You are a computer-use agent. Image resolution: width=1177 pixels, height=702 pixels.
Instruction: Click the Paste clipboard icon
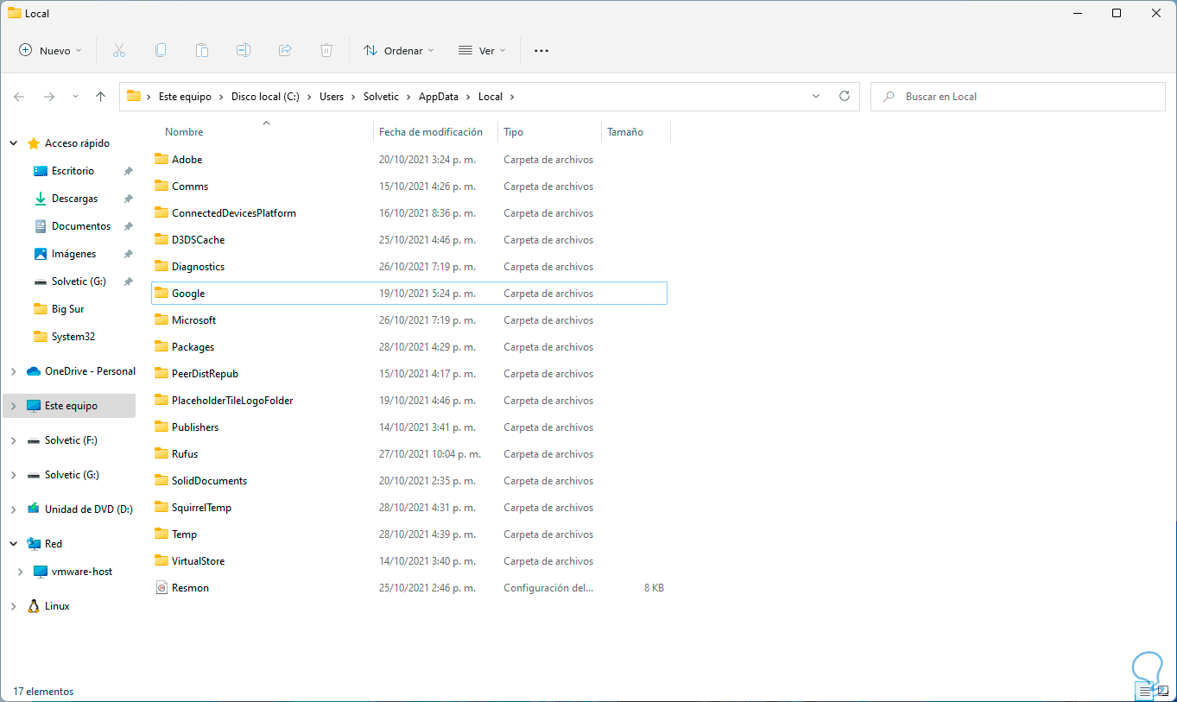click(202, 51)
